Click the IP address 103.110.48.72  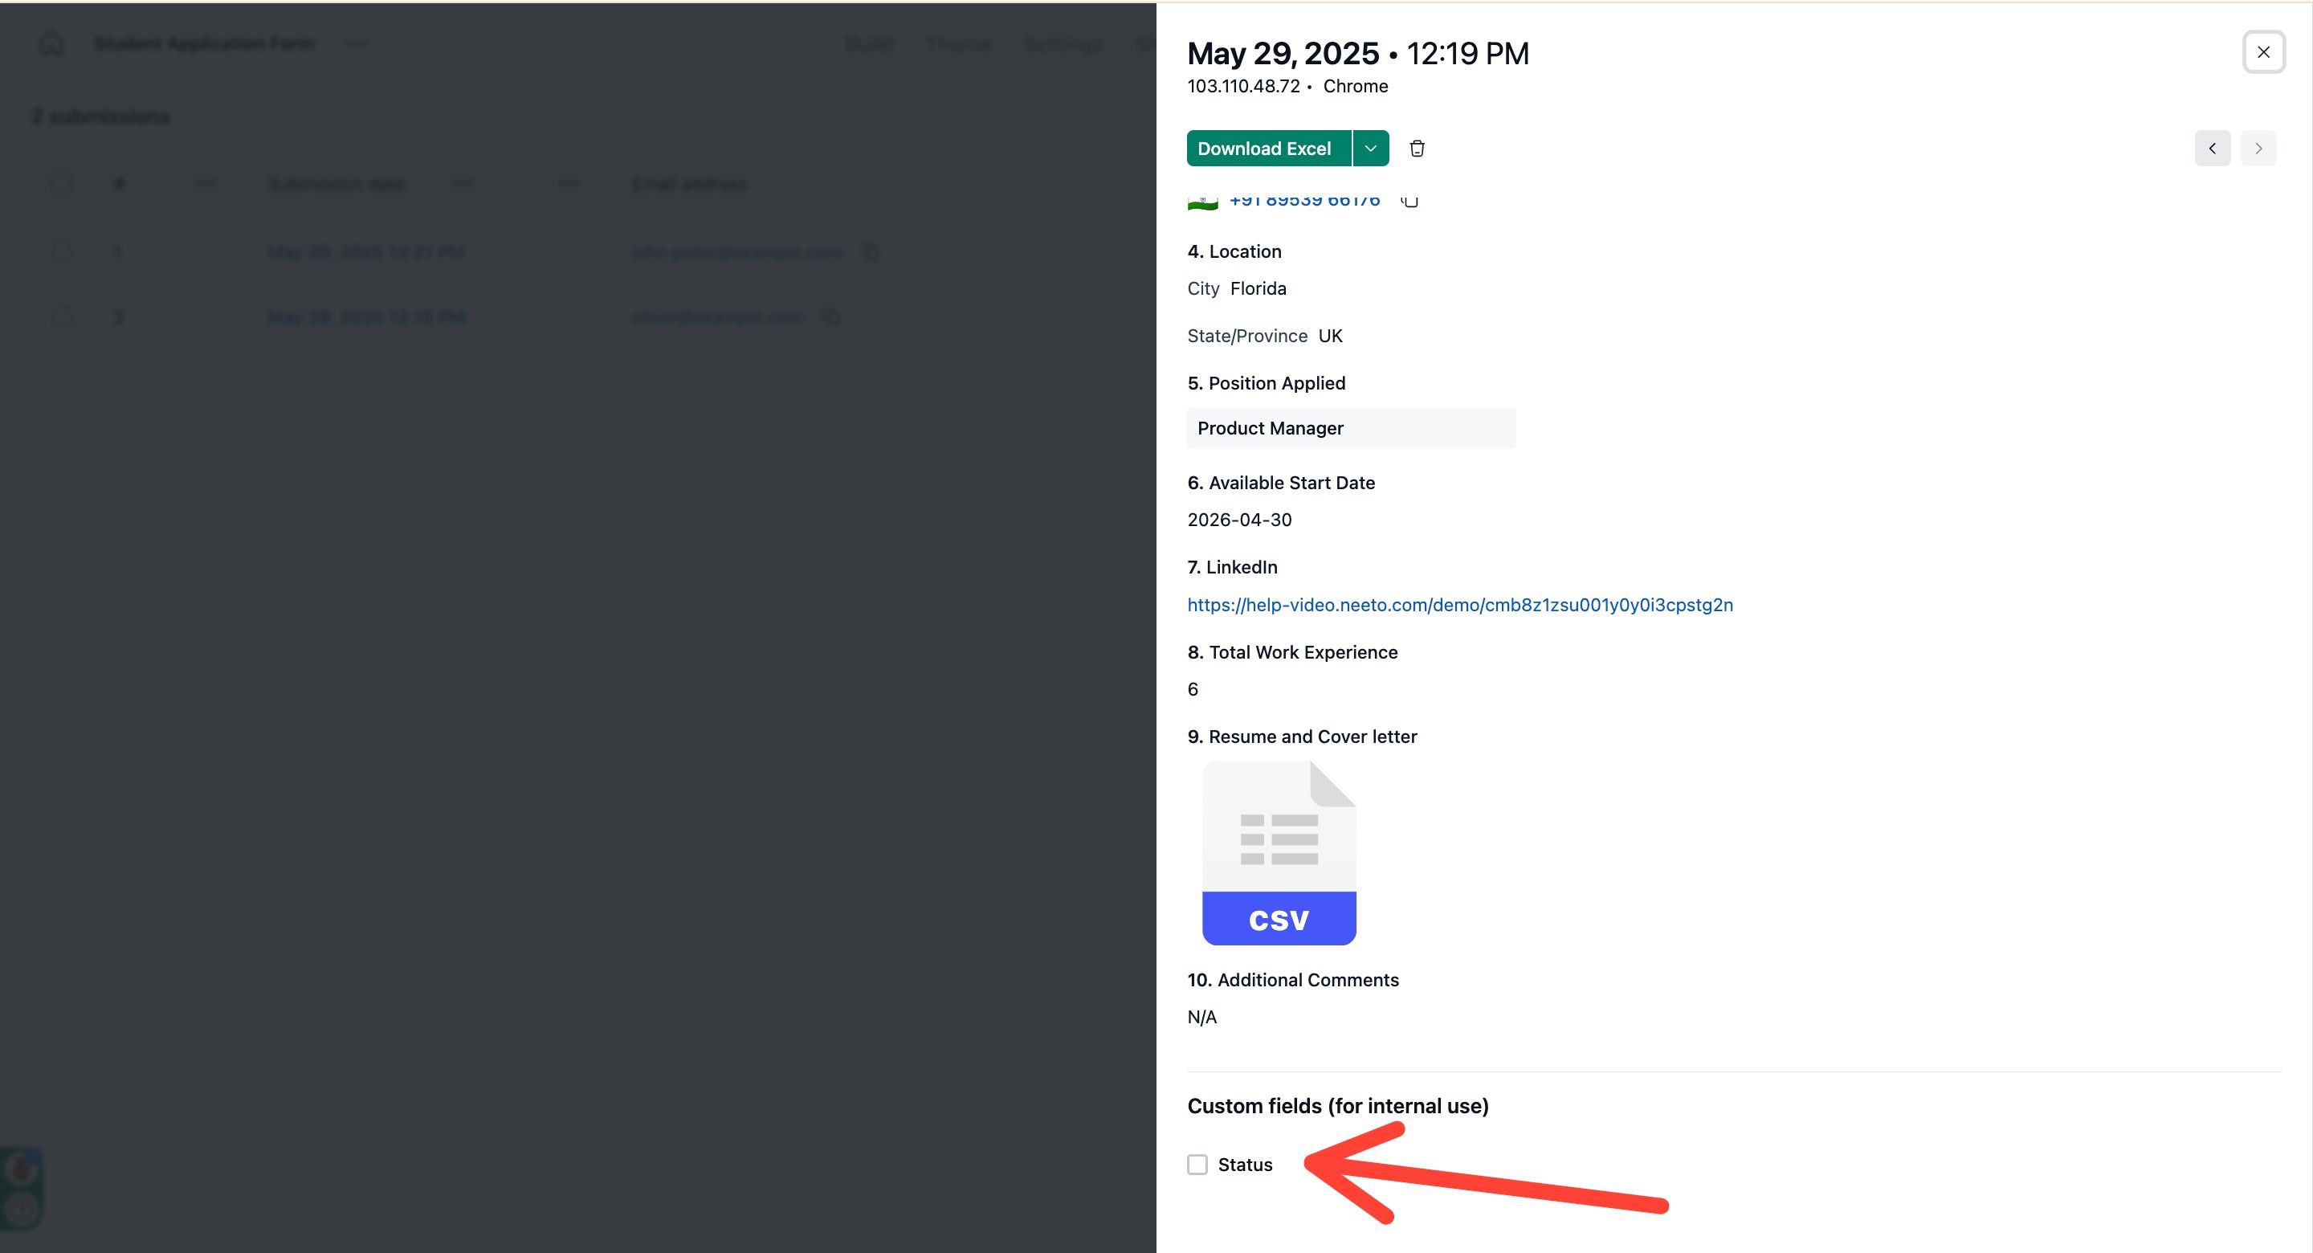click(x=1242, y=86)
